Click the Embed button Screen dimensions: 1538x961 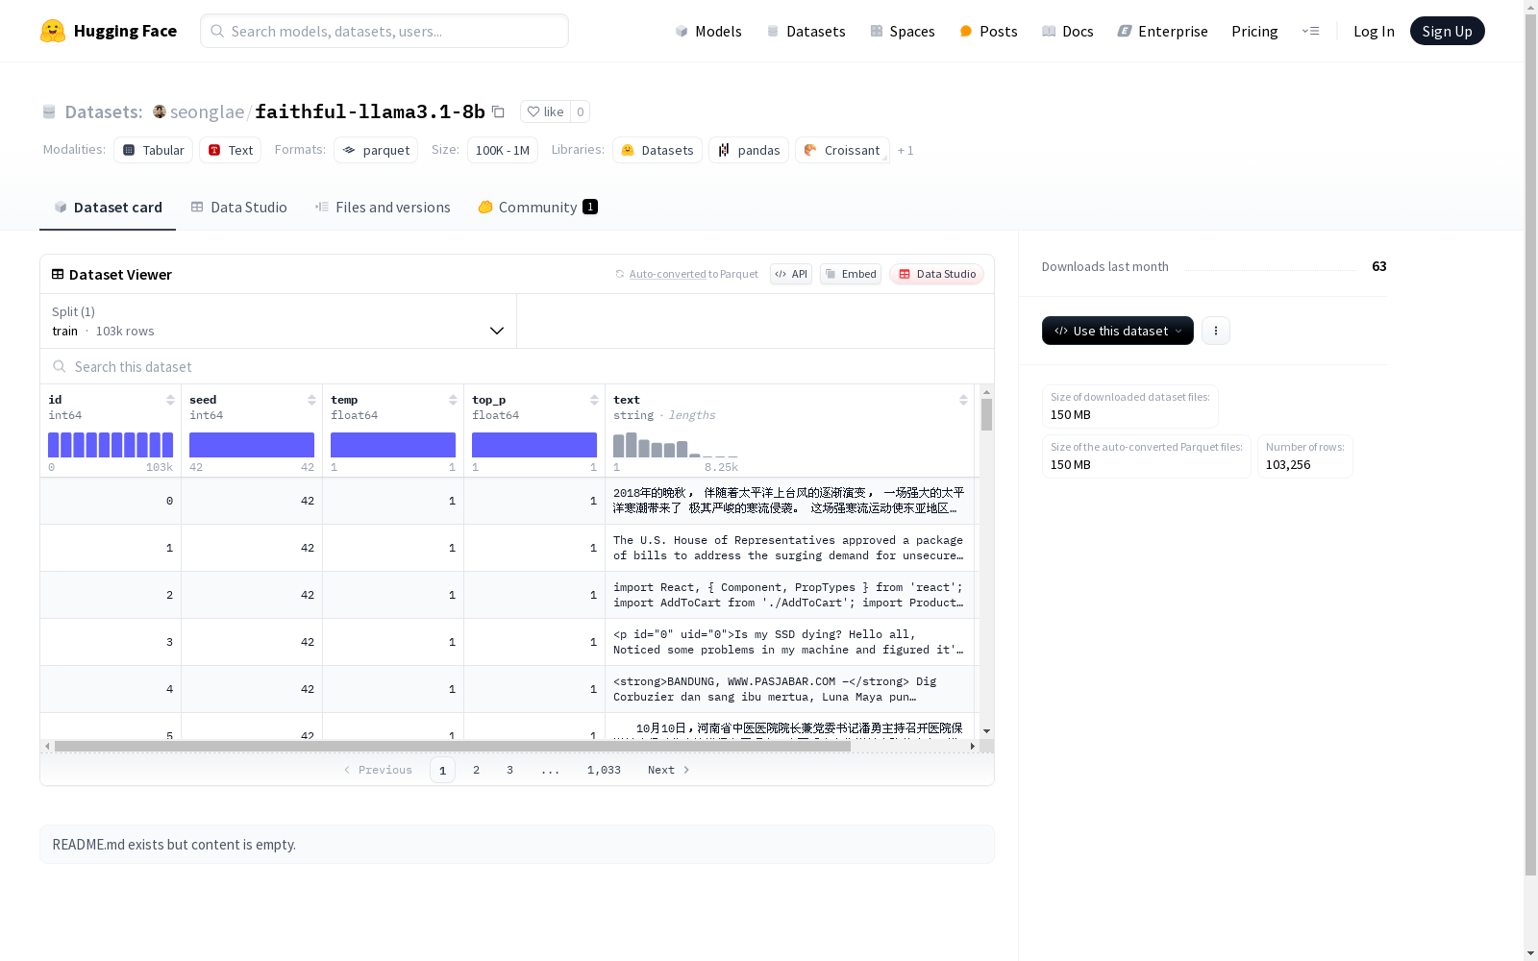coord(851,274)
